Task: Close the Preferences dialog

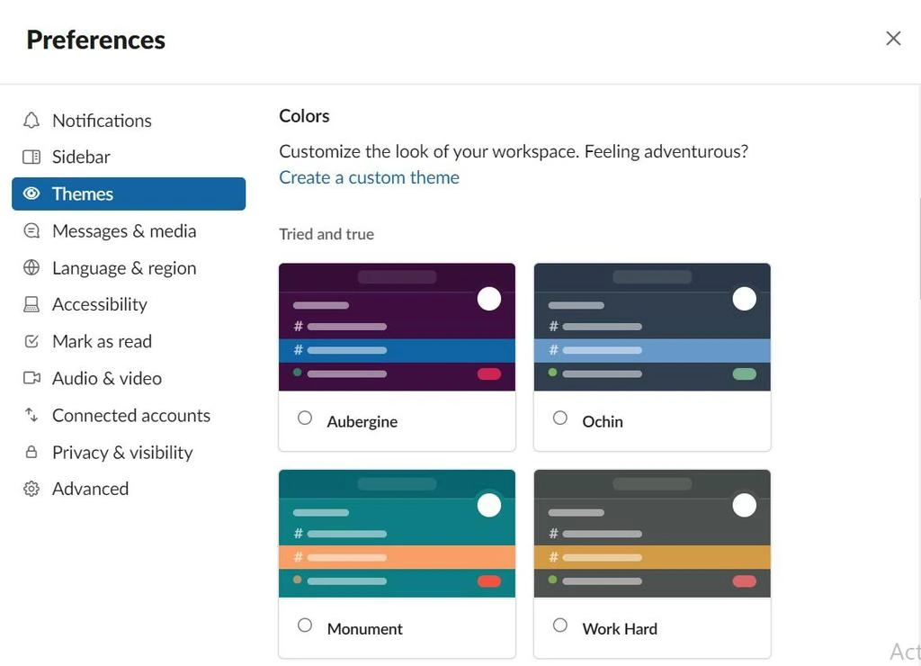Action: tap(893, 38)
